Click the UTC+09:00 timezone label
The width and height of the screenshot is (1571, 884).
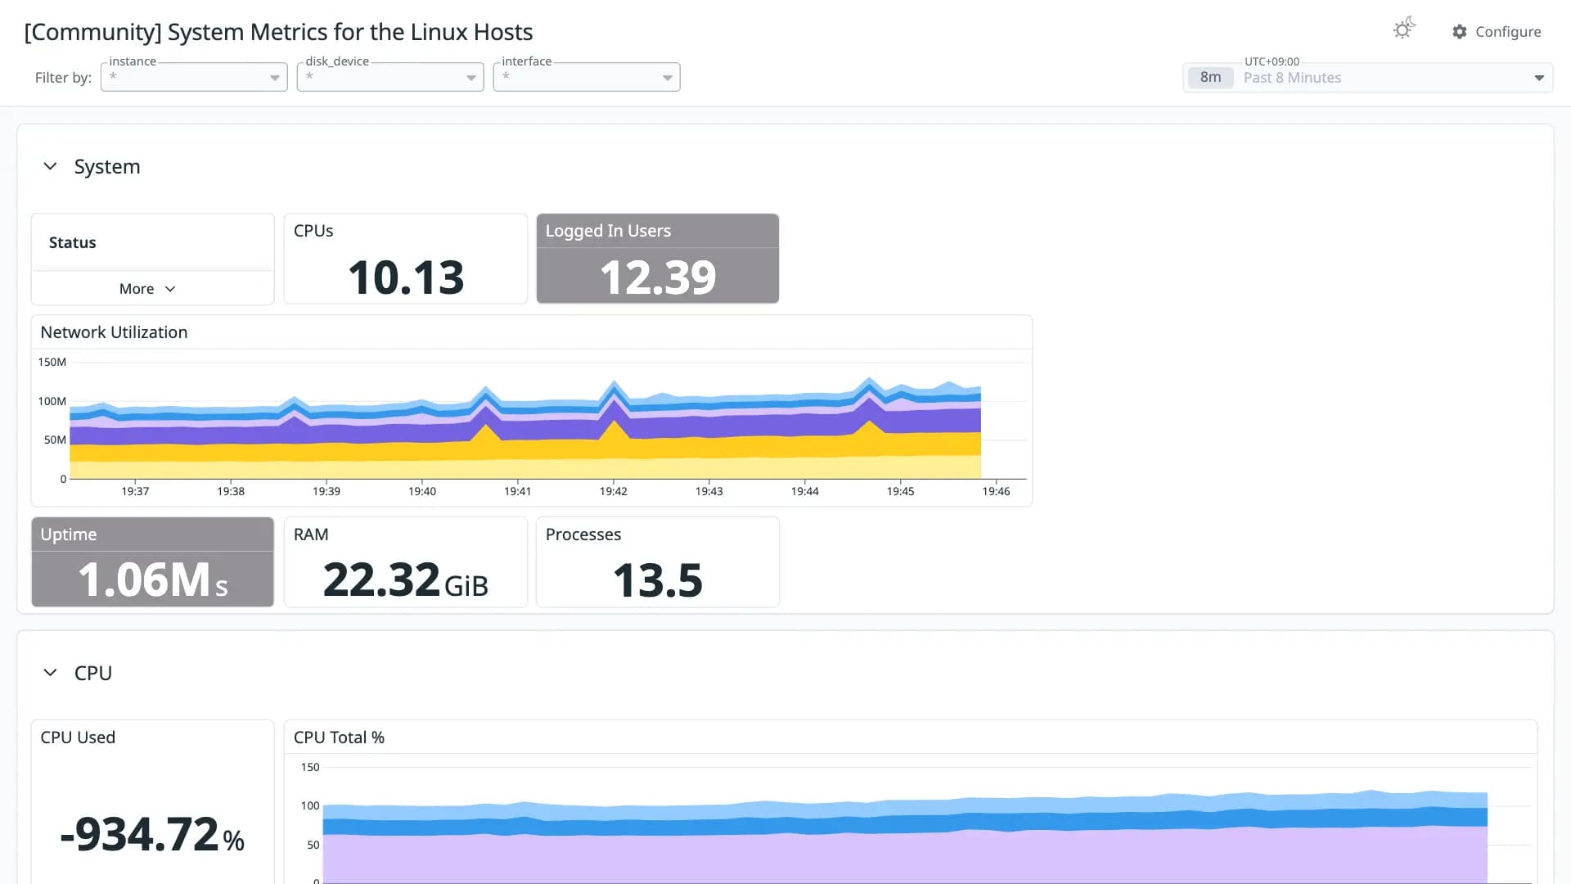tap(1272, 61)
